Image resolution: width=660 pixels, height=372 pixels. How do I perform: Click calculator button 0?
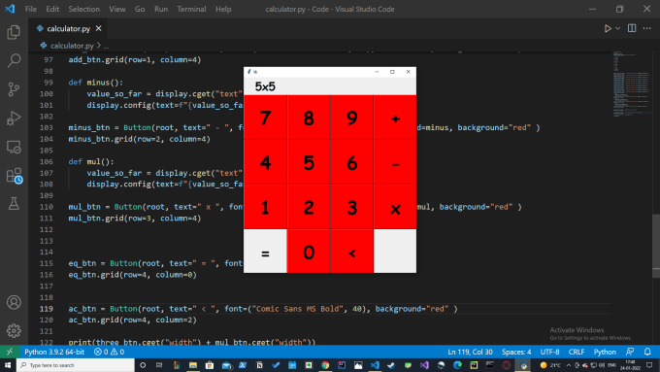pos(309,252)
